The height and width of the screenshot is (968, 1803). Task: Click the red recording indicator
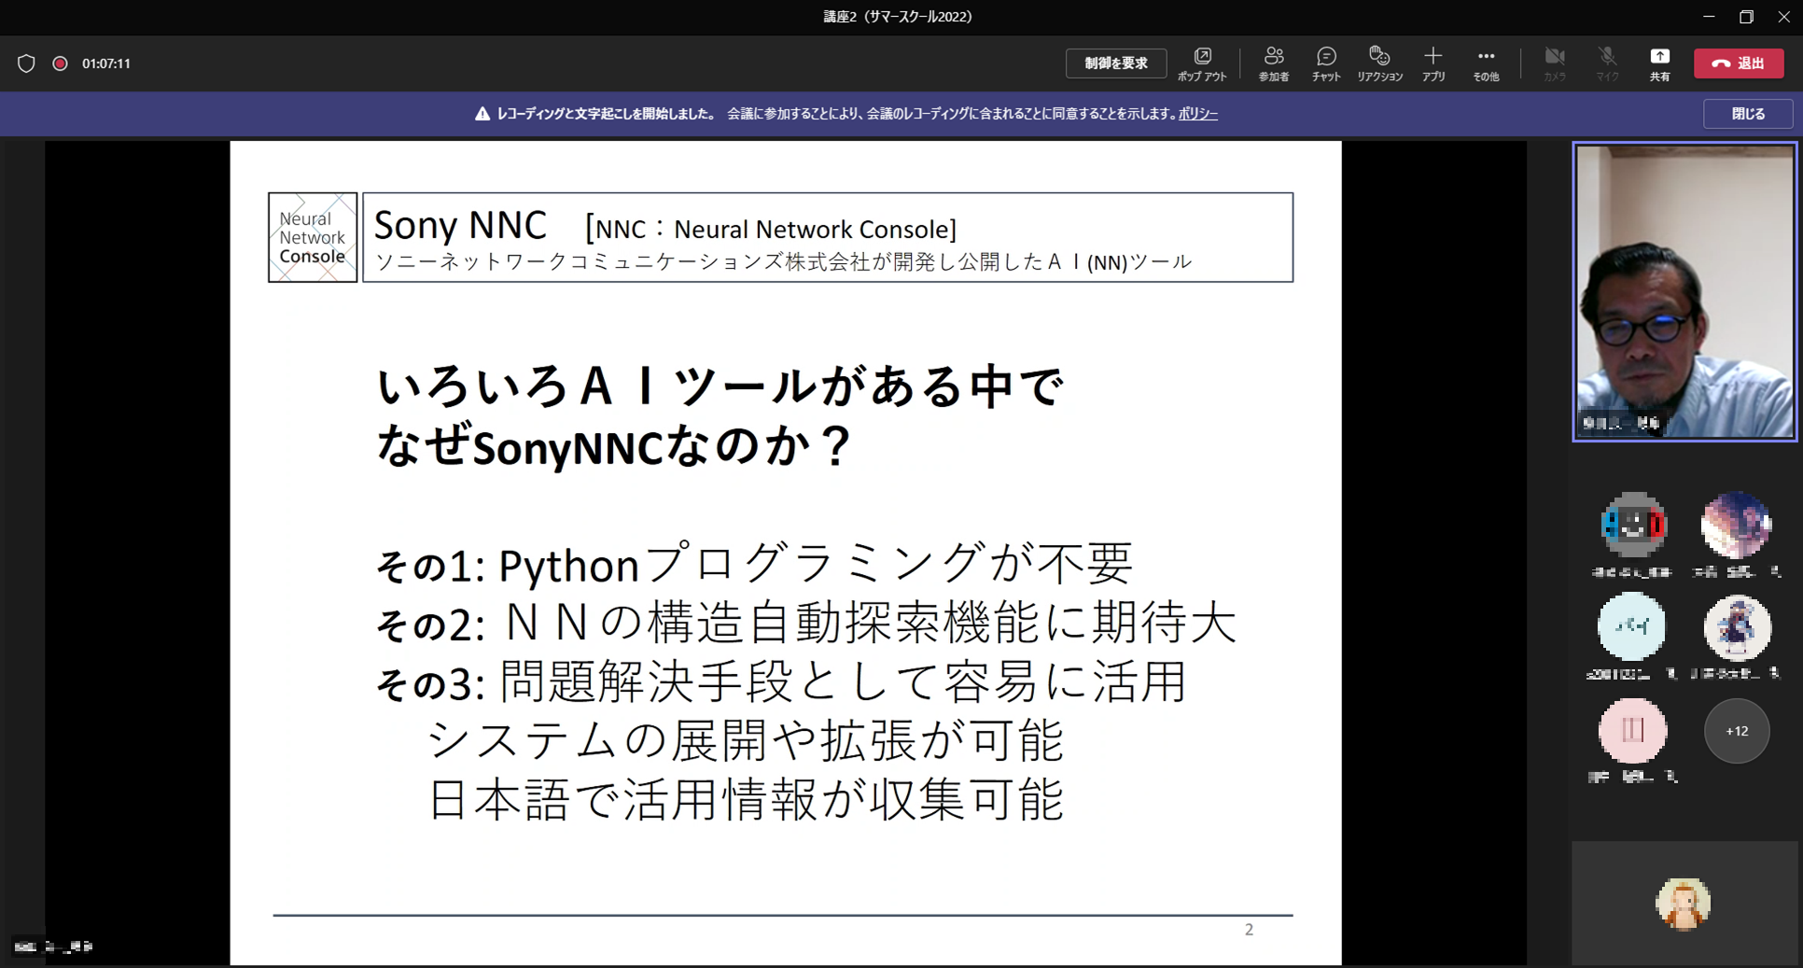click(60, 63)
